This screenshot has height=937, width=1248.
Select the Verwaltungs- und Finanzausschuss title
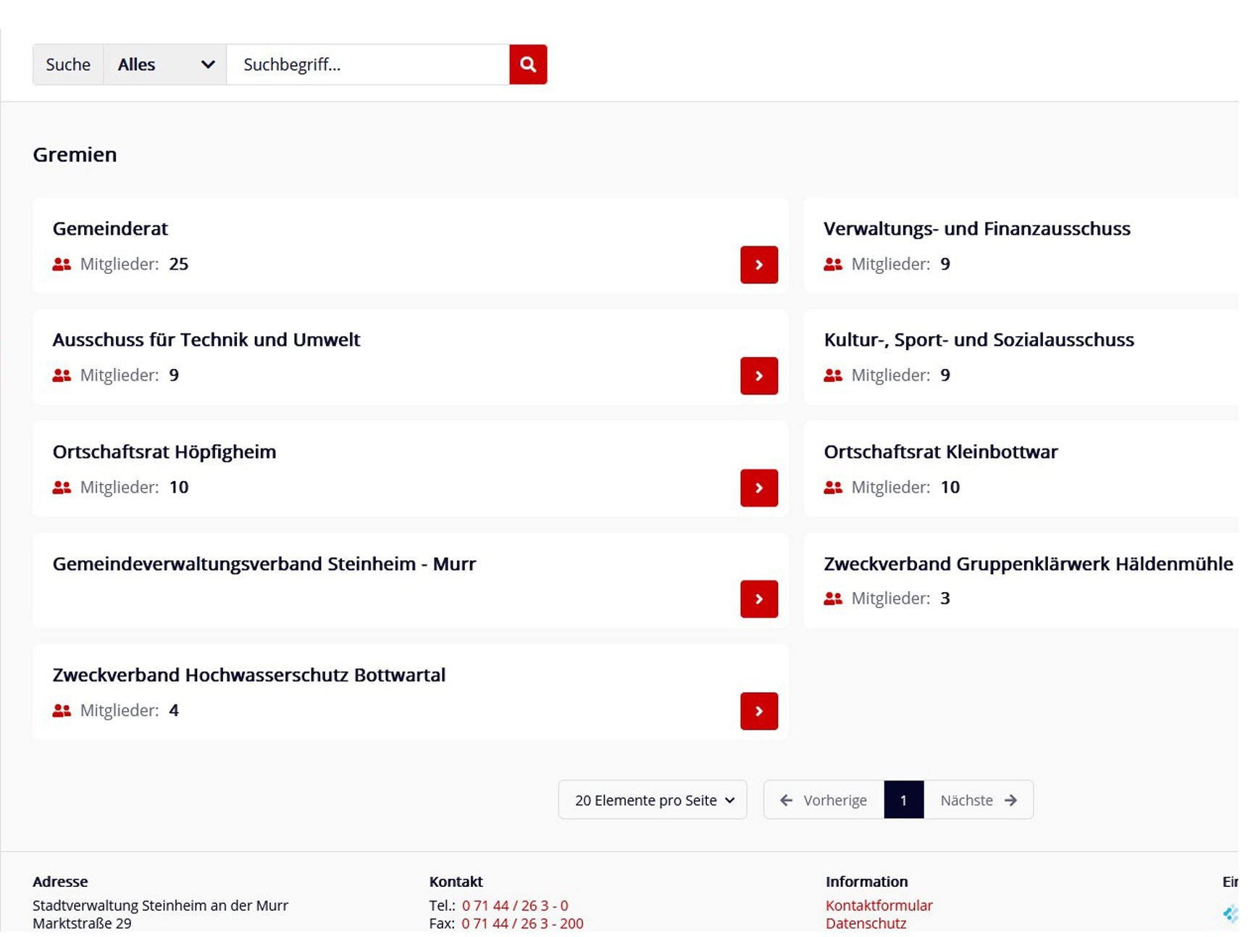point(976,229)
